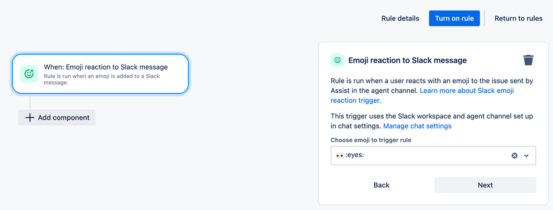Click the plus icon on Add component
The image size is (553, 210).
pos(30,117)
